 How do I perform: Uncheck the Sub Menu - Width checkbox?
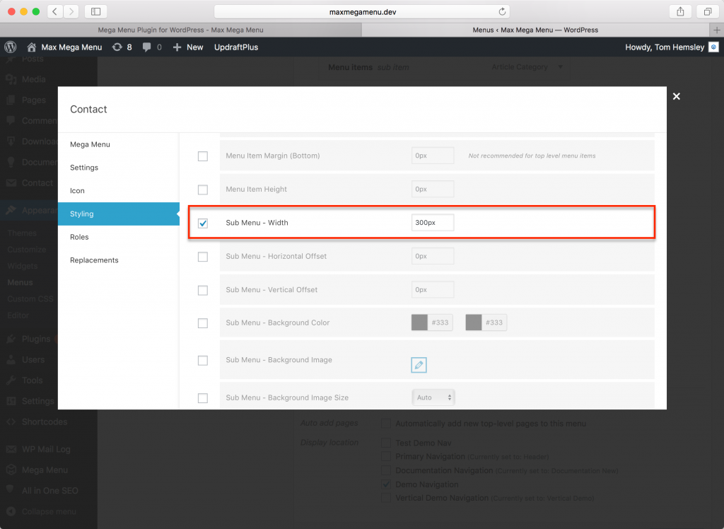coord(203,222)
